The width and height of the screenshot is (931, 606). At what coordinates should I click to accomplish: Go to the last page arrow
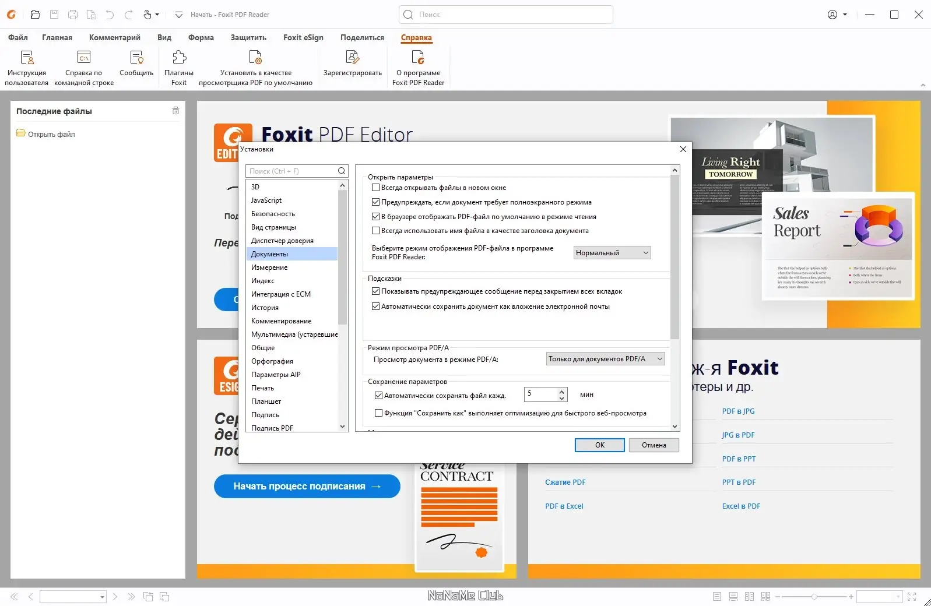(131, 597)
